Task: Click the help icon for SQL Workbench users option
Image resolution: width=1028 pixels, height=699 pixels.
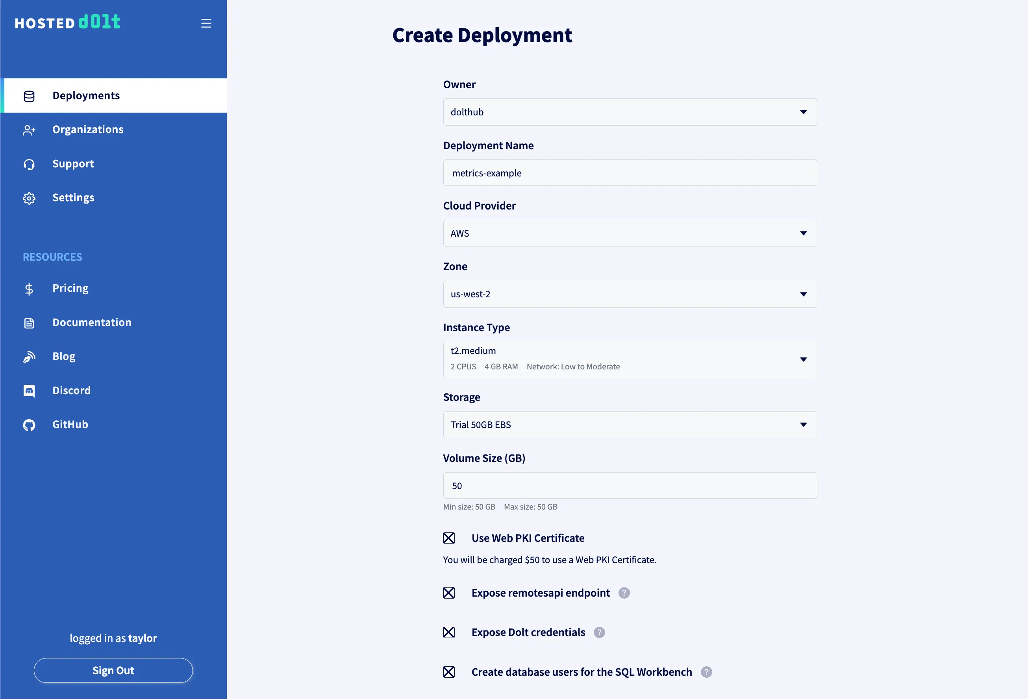Action: tap(706, 672)
